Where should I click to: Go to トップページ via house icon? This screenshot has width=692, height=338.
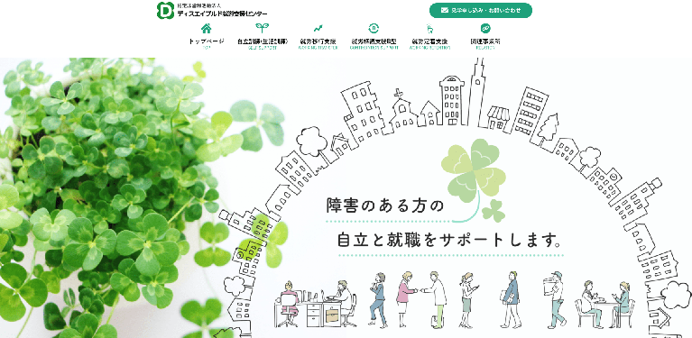pyautogui.click(x=206, y=29)
